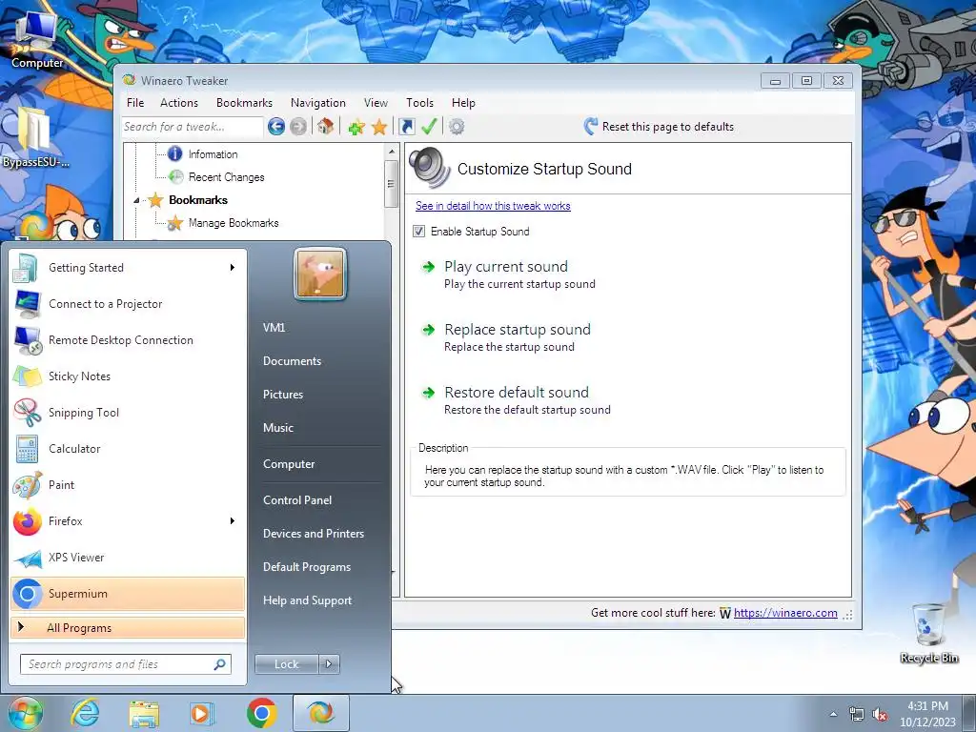This screenshot has width=976, height=732.
Task: Click green arrow next to Replace startup sound
Action: pos(428,330)
